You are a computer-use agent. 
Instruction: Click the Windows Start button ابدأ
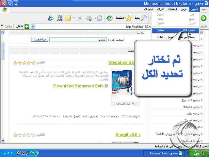[198, 153]
